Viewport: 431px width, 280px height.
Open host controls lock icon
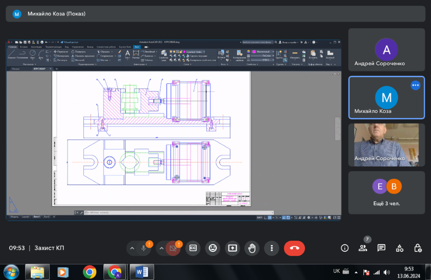(x=418, y=248)
